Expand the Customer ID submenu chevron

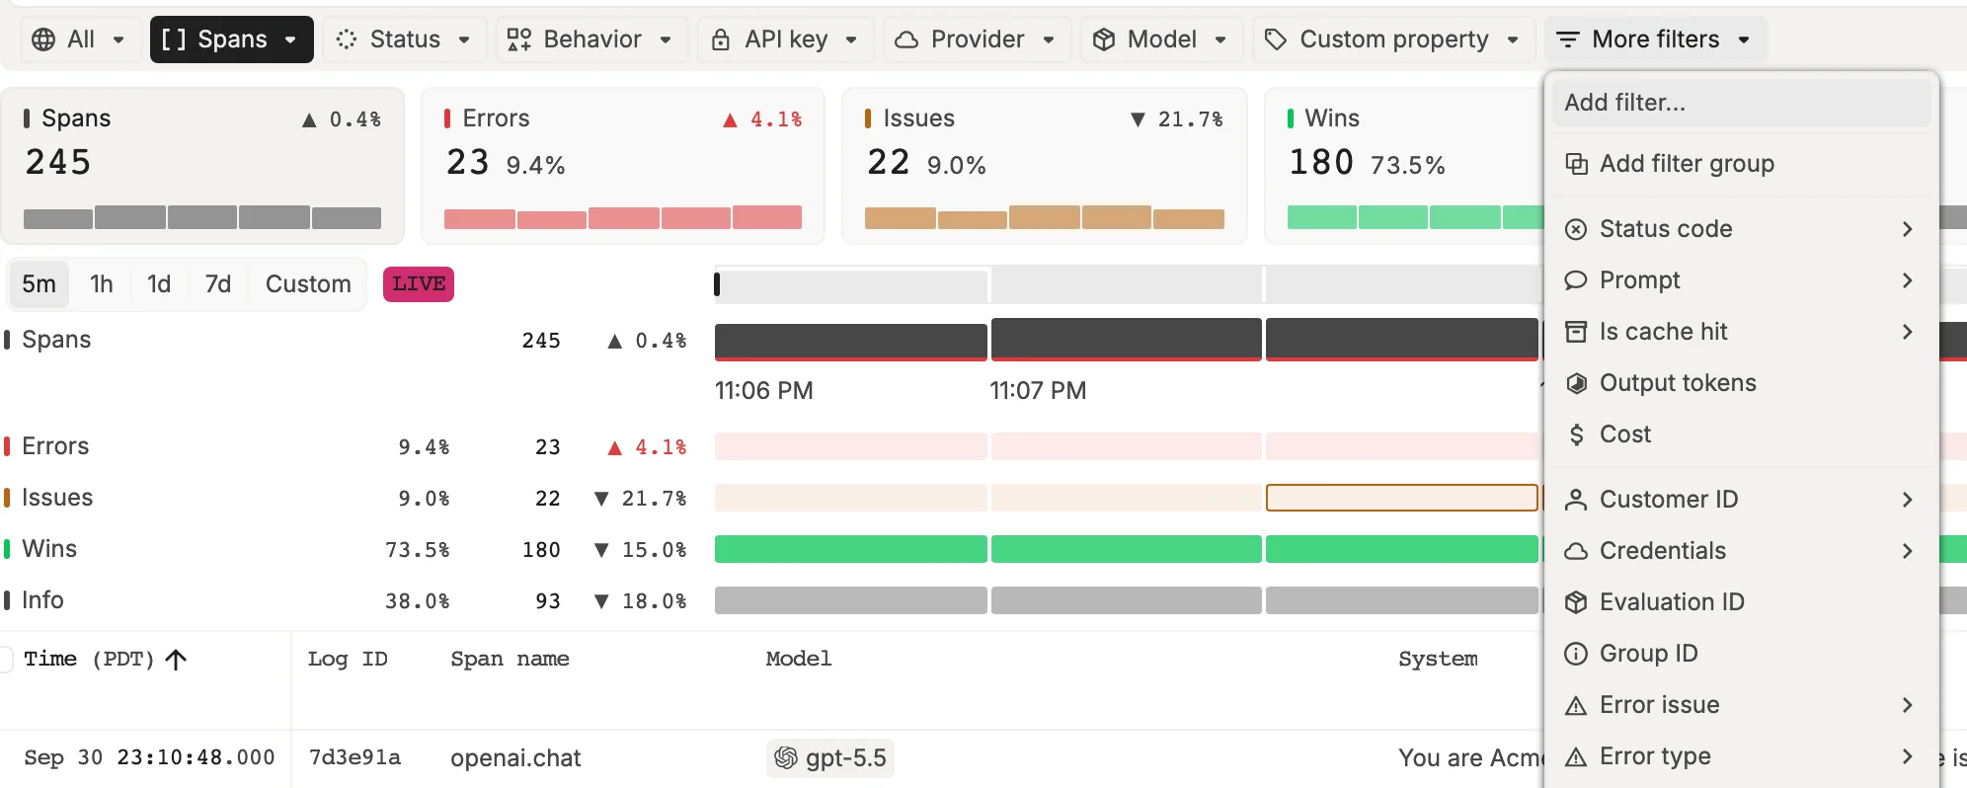(1907, 500)
